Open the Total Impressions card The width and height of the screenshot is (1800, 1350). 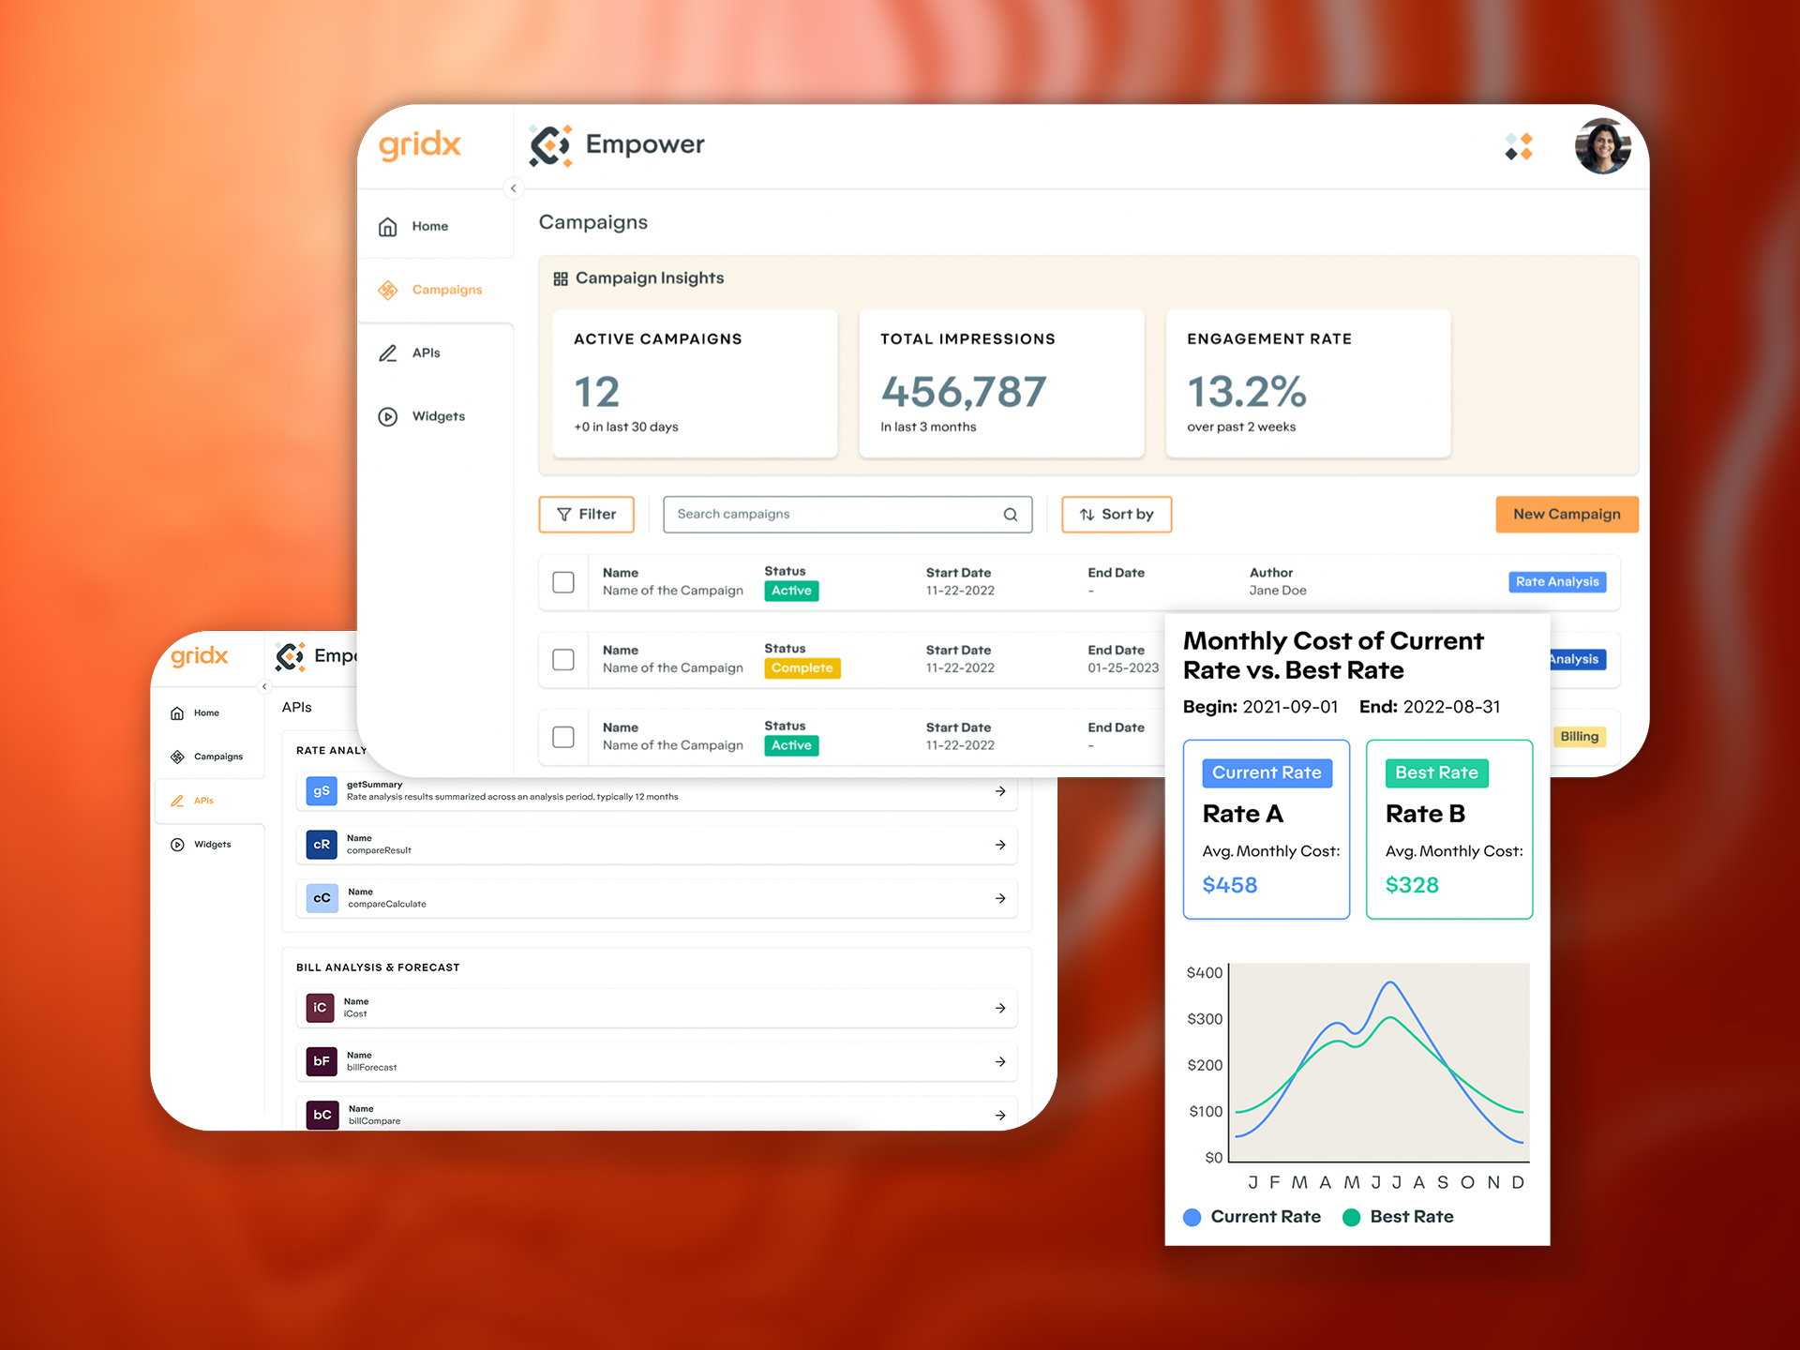pyautogui.click(x=1001, y=383)
